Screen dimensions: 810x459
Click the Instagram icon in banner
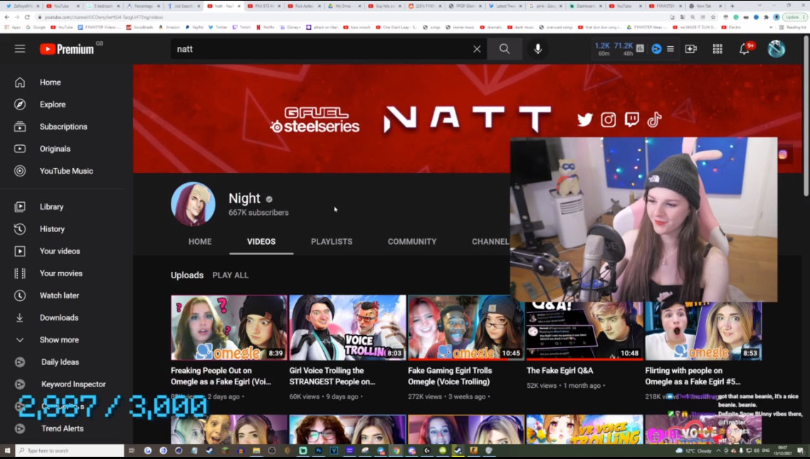click(608, 120)
